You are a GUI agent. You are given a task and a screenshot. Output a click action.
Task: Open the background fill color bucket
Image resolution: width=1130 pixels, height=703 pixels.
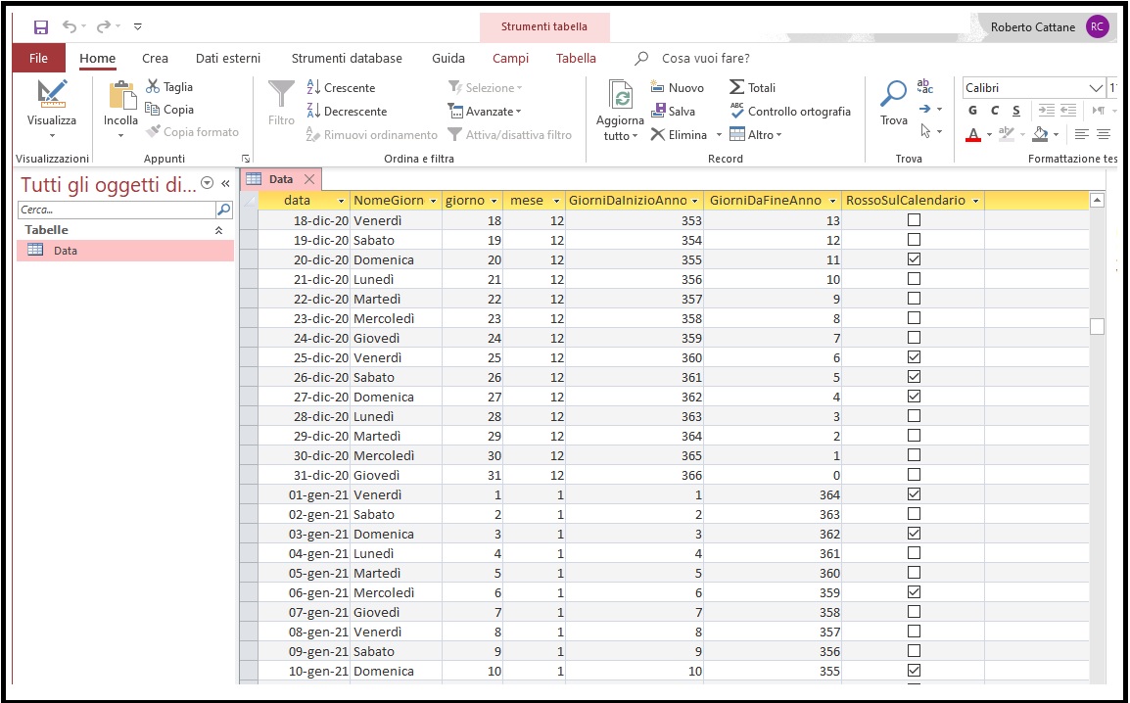(x=1040, y=135)
